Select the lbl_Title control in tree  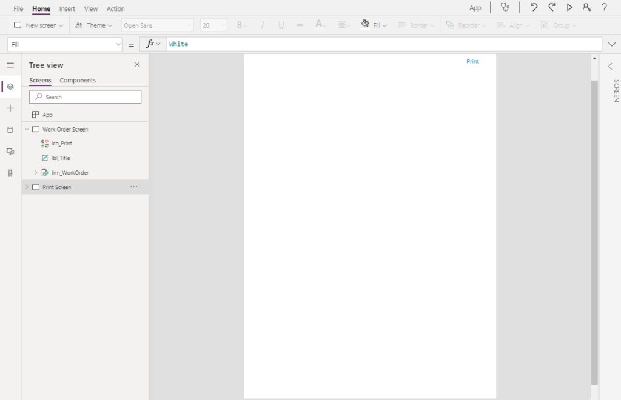61,158
